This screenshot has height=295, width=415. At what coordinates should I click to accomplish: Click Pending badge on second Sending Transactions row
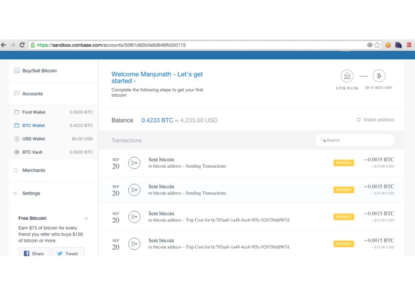click(x=343, y=190)
